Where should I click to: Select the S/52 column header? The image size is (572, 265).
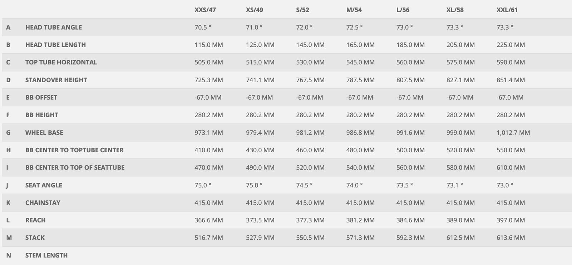coord(302,10)
